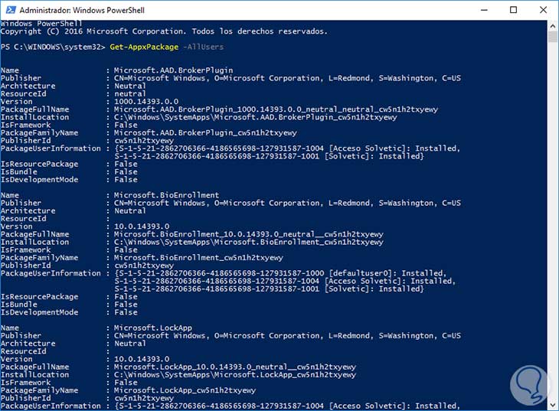Screen dimensions: 559x411
Task: Click the PS C:\WINDOWS\system32> prompt
Action: (53, 47)
